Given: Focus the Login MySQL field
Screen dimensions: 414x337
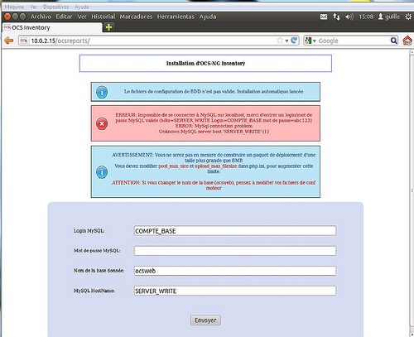Looking at the screenshot, I should click(235, 231).
